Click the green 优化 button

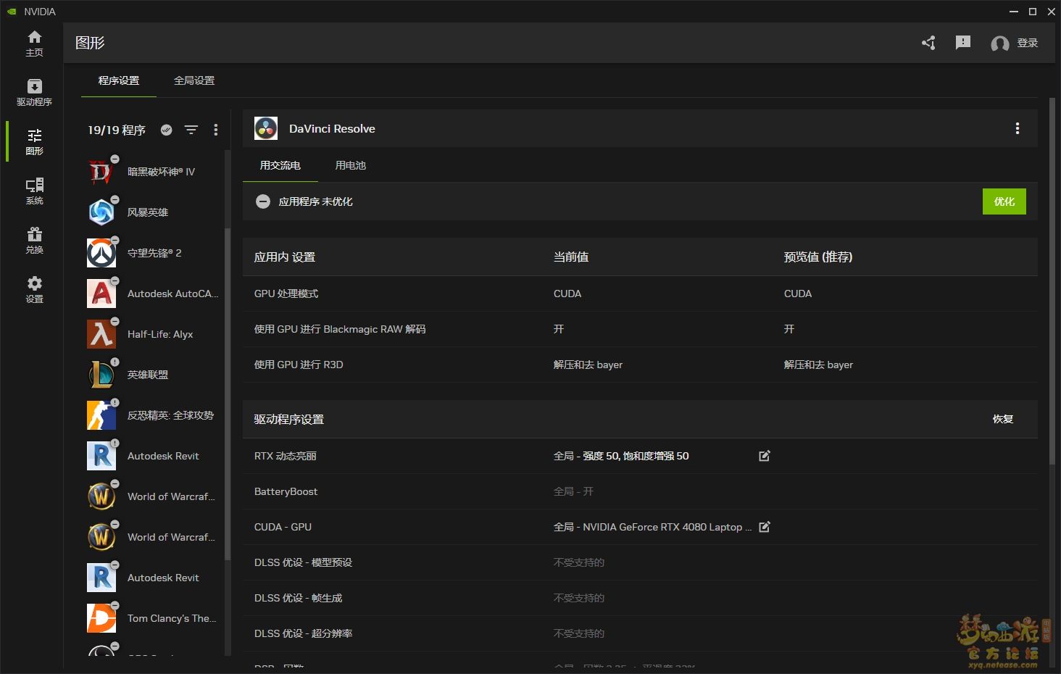pos(1004,201)
